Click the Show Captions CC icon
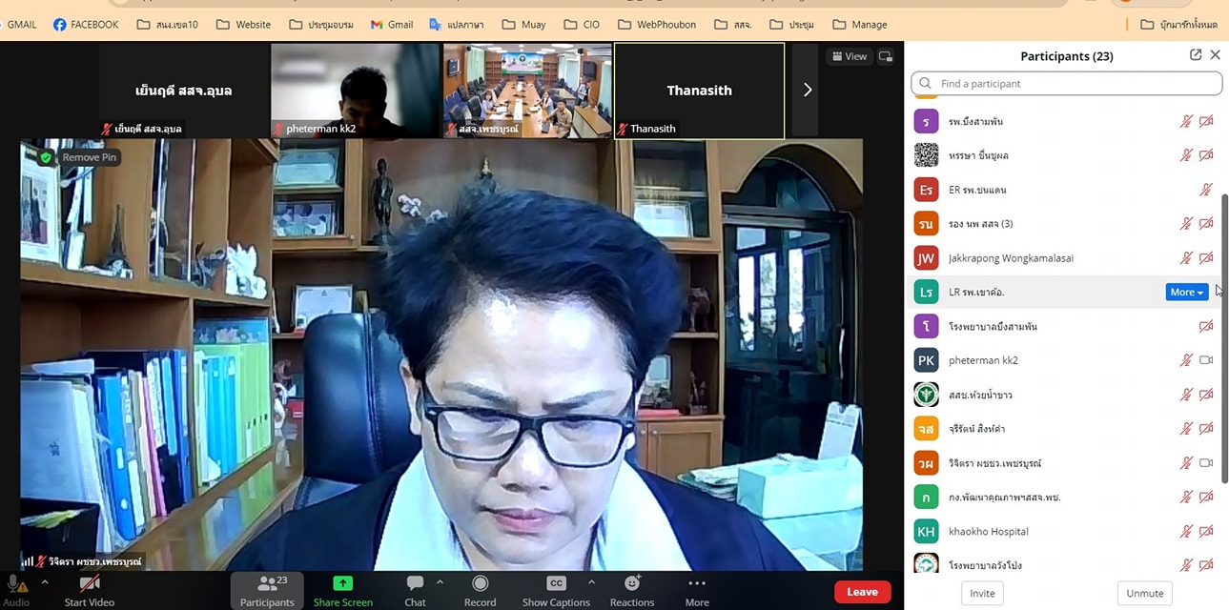This screenshot has width=1229, height=610. 556,583
